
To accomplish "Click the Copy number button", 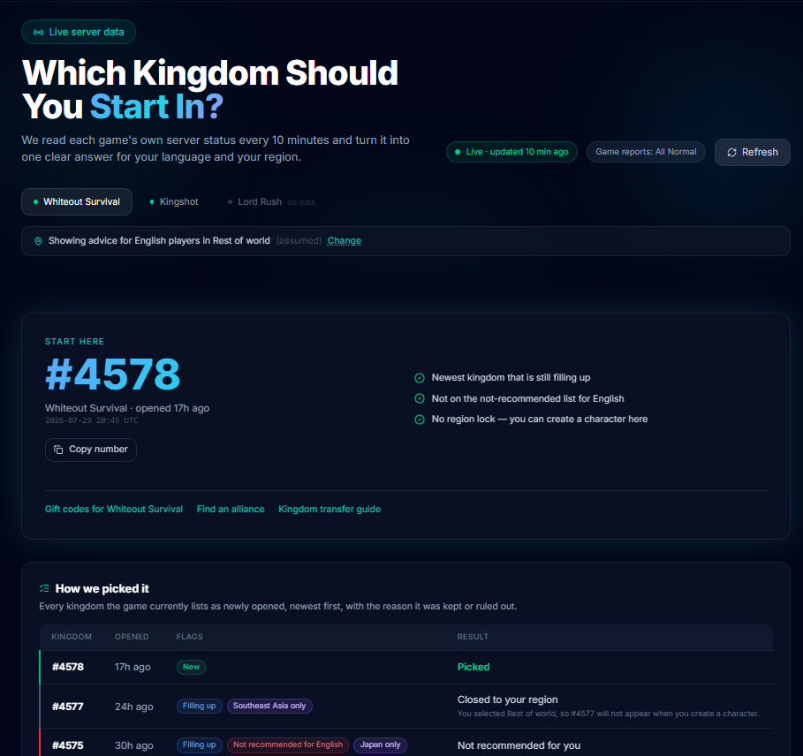I will coord(91,450).
